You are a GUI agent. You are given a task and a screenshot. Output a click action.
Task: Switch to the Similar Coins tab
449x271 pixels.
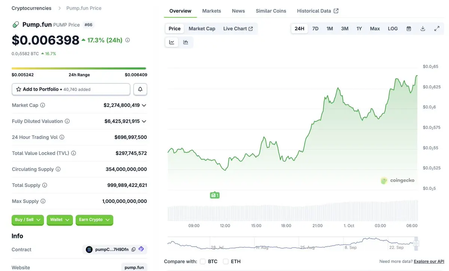click(271, 11)
